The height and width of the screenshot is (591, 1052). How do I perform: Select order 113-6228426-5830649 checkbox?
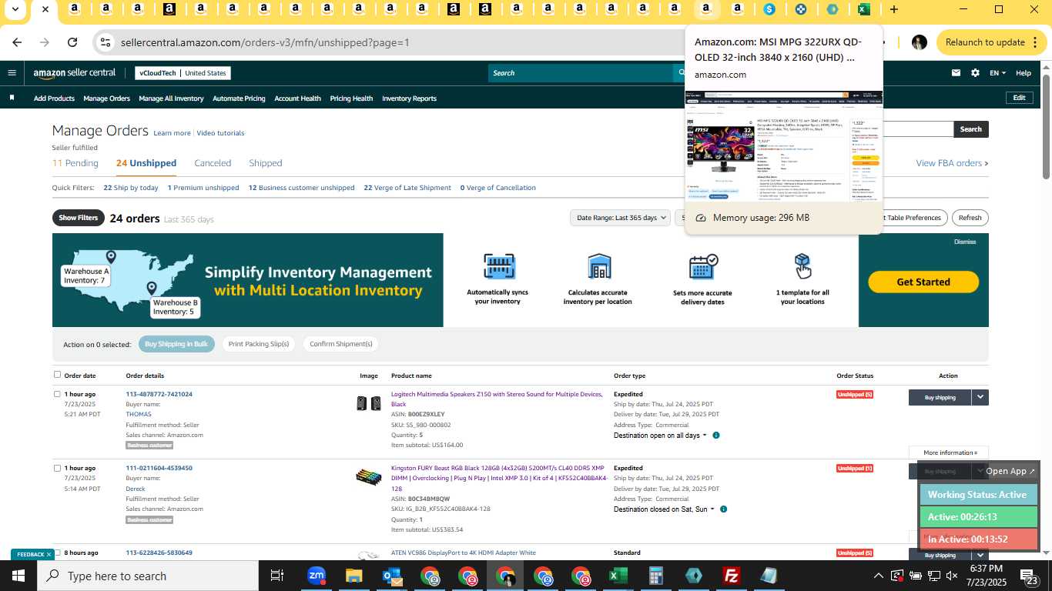(x=57, y=553)
